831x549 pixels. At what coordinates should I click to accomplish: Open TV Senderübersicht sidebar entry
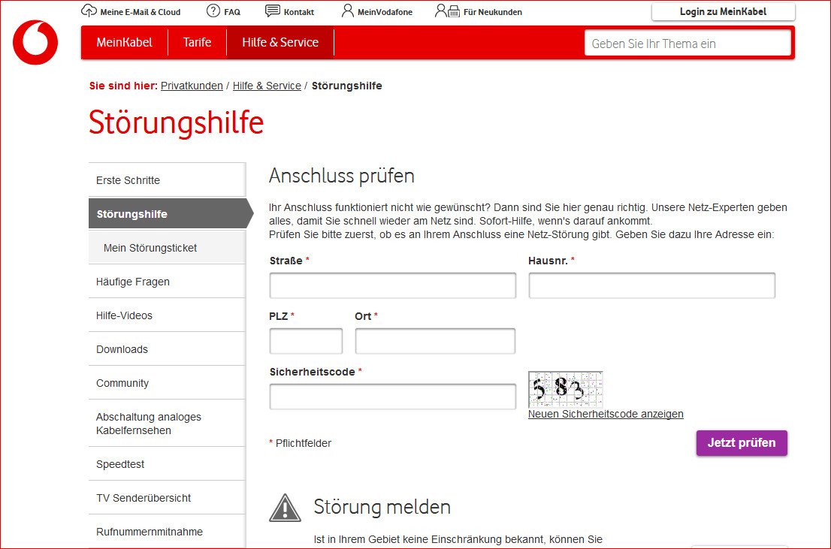point(167,498)
